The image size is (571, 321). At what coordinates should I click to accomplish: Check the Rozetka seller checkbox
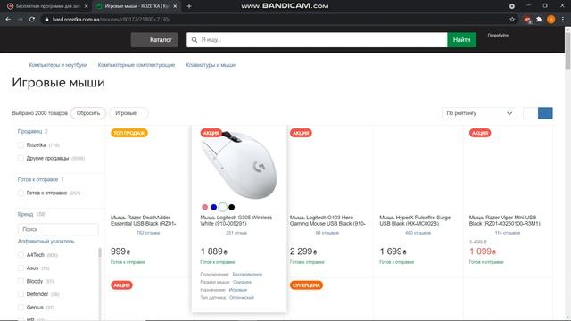point(21,144)
